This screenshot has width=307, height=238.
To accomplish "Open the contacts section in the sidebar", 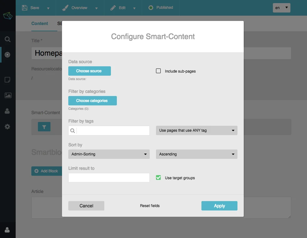I will 8,111.
